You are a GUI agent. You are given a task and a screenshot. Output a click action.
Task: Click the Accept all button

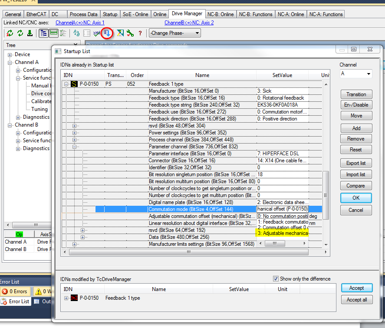click(x=357, y=300)
